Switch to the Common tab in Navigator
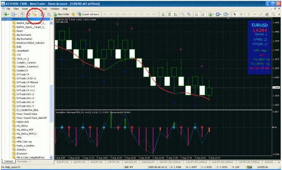 pyautogui.click(x=9, y=161)
